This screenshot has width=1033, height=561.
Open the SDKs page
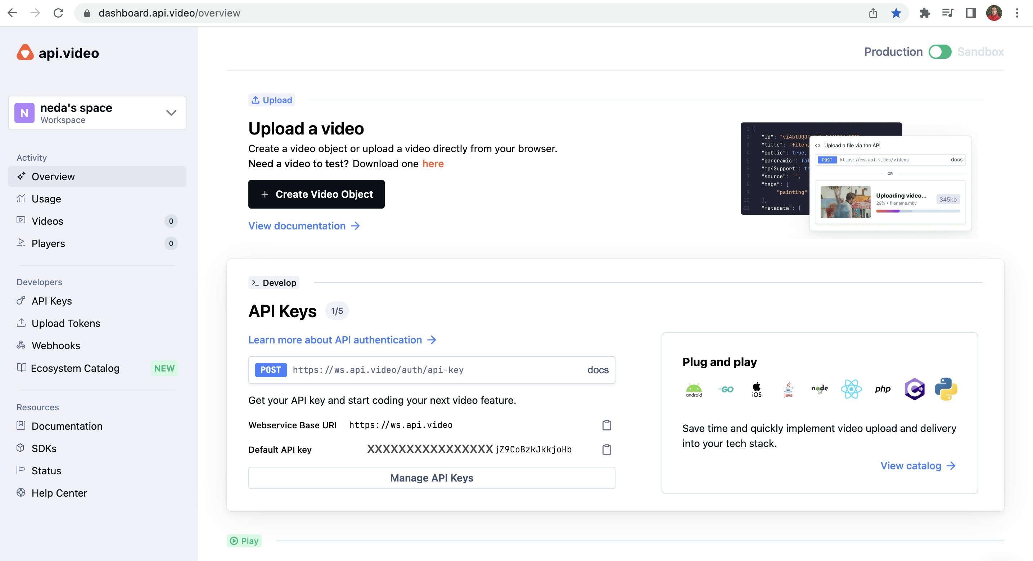[x=44, y=448]
